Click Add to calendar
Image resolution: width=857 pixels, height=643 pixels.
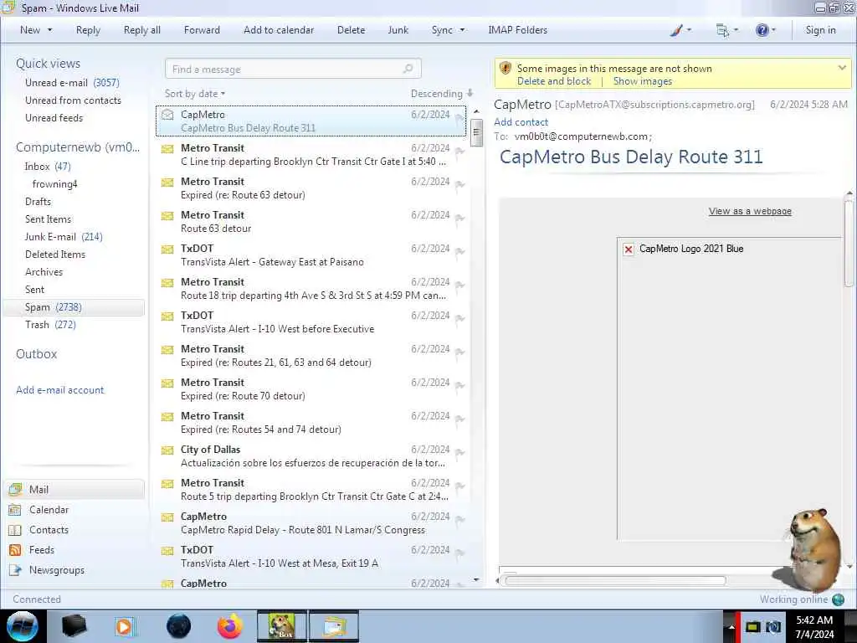tap(279, 31)
